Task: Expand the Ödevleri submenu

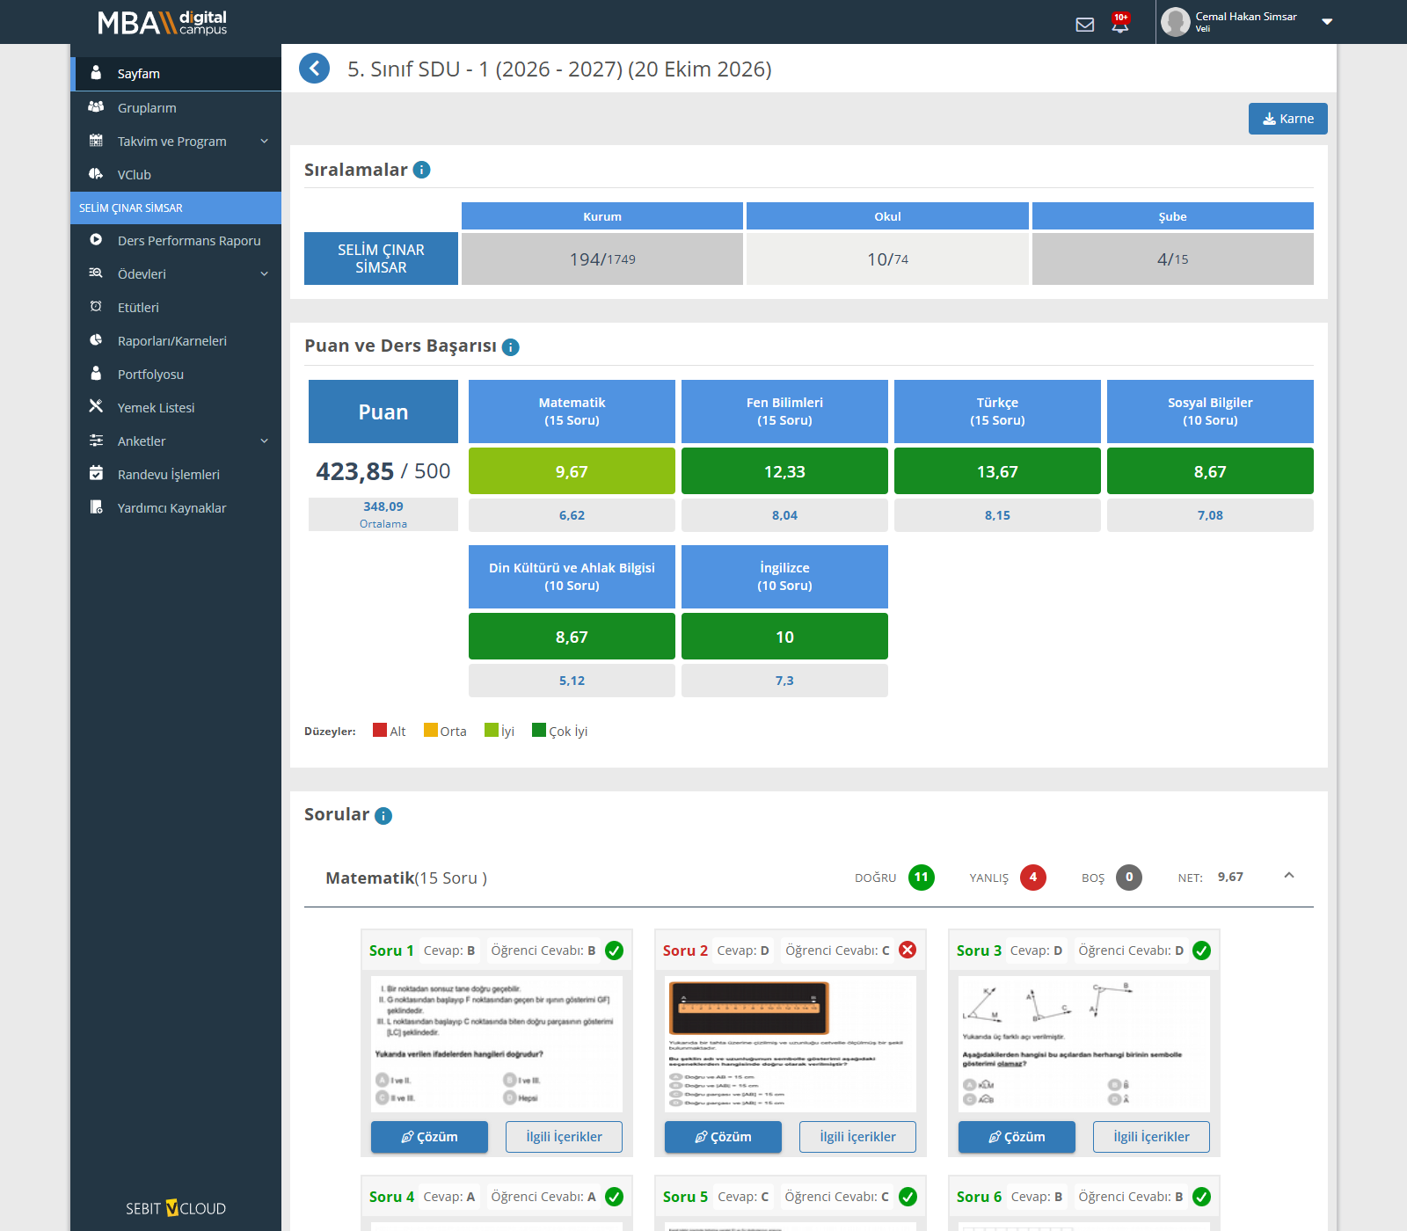Action: (264, 273)
